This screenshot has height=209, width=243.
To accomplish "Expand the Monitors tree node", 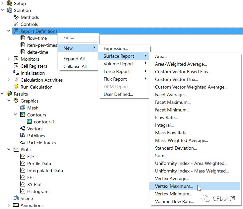I will coord(9,59).
